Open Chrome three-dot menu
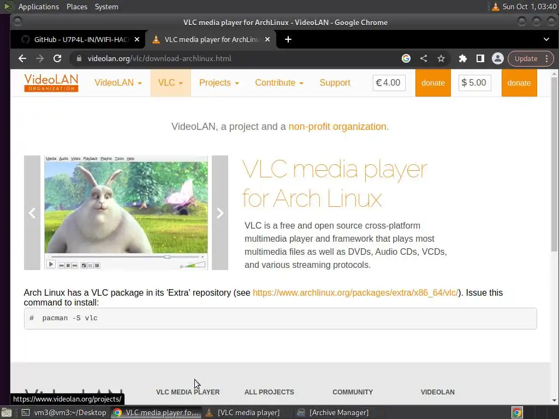The width and height of the screenshot is (559, 419). pyautogui.click(x=547, y=58)
